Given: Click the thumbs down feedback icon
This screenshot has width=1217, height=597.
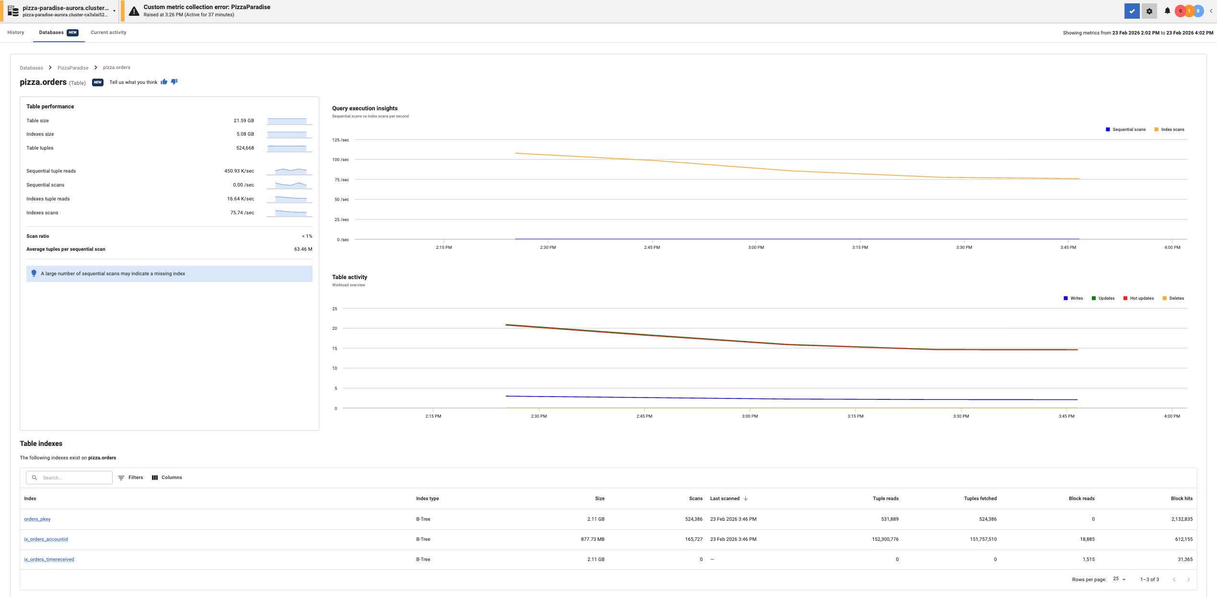Looking at the screenshot, I should click(x=174, y=82).
